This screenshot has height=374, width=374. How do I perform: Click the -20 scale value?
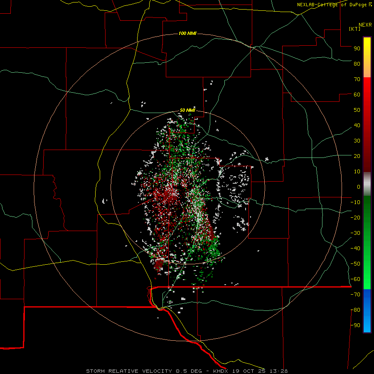(x=355, y=218)
